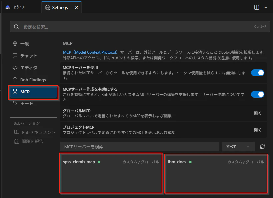Image resolution: width=273 pixels, height=198 pixels.
Task: Click 開く for プロジェクトMCP
Action: pyautogui.click(x=257, y=130)
